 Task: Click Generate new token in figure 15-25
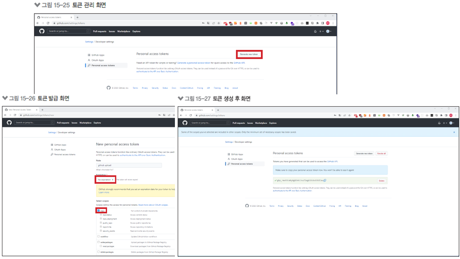pos(249,54)
